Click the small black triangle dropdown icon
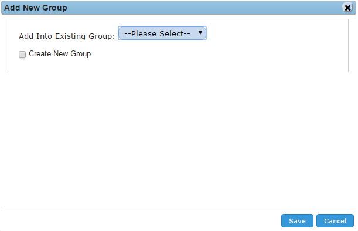Viewport: 358px width, 231px height. (x=200, y=33)
